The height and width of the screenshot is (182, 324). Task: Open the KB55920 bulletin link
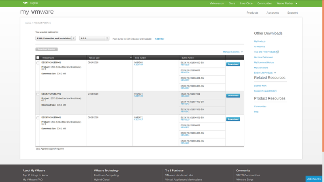[x=185, y=120]
